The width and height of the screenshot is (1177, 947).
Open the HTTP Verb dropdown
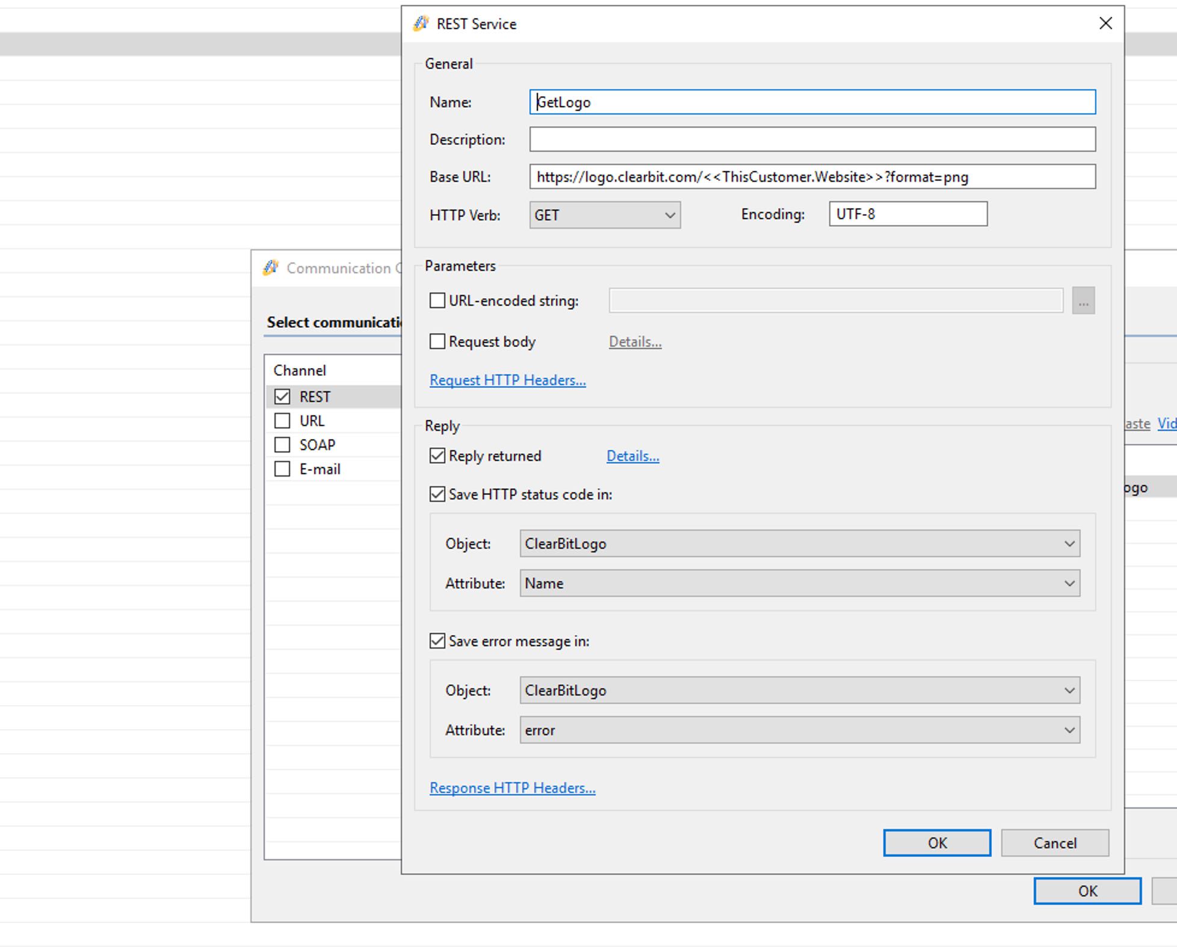[x=605, y=215]
